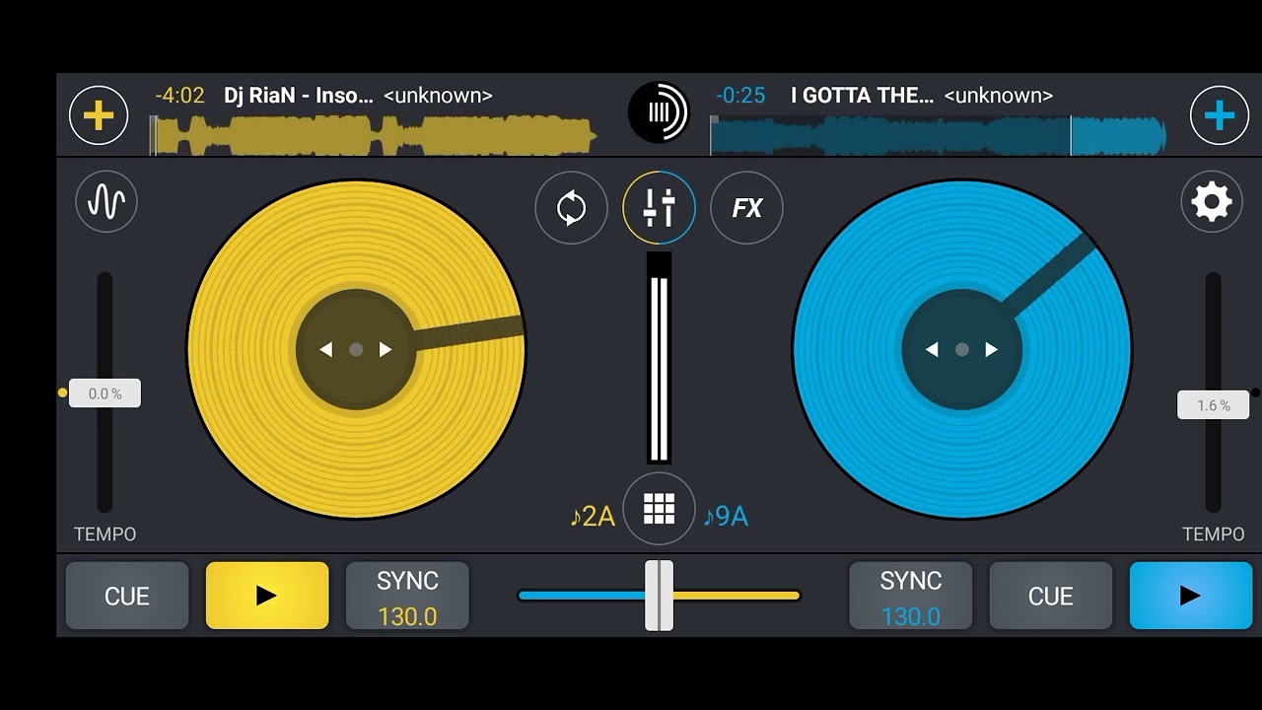
Task: Open the settings gear
Action: point(1212,202)
